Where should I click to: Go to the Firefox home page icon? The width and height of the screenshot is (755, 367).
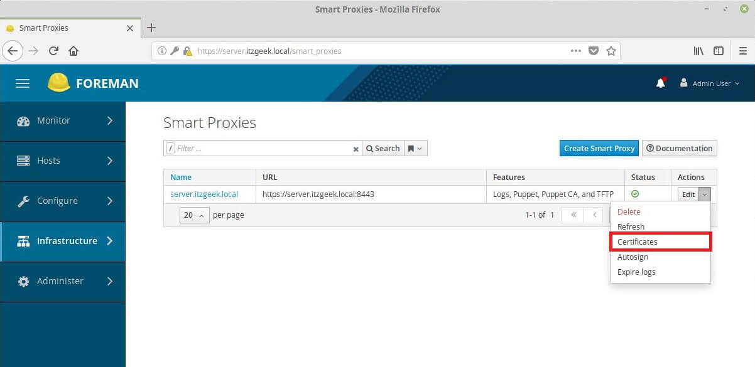(73, 51)
